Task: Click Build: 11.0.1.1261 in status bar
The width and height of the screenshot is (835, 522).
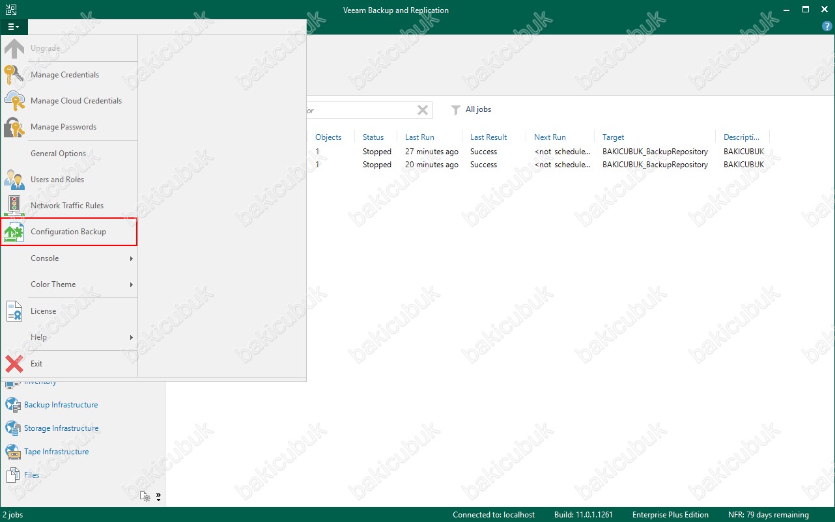Action: tap(584, 515)
